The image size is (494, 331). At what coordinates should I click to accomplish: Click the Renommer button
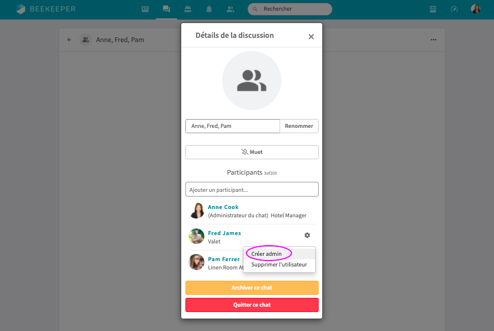tap(299, 126)
